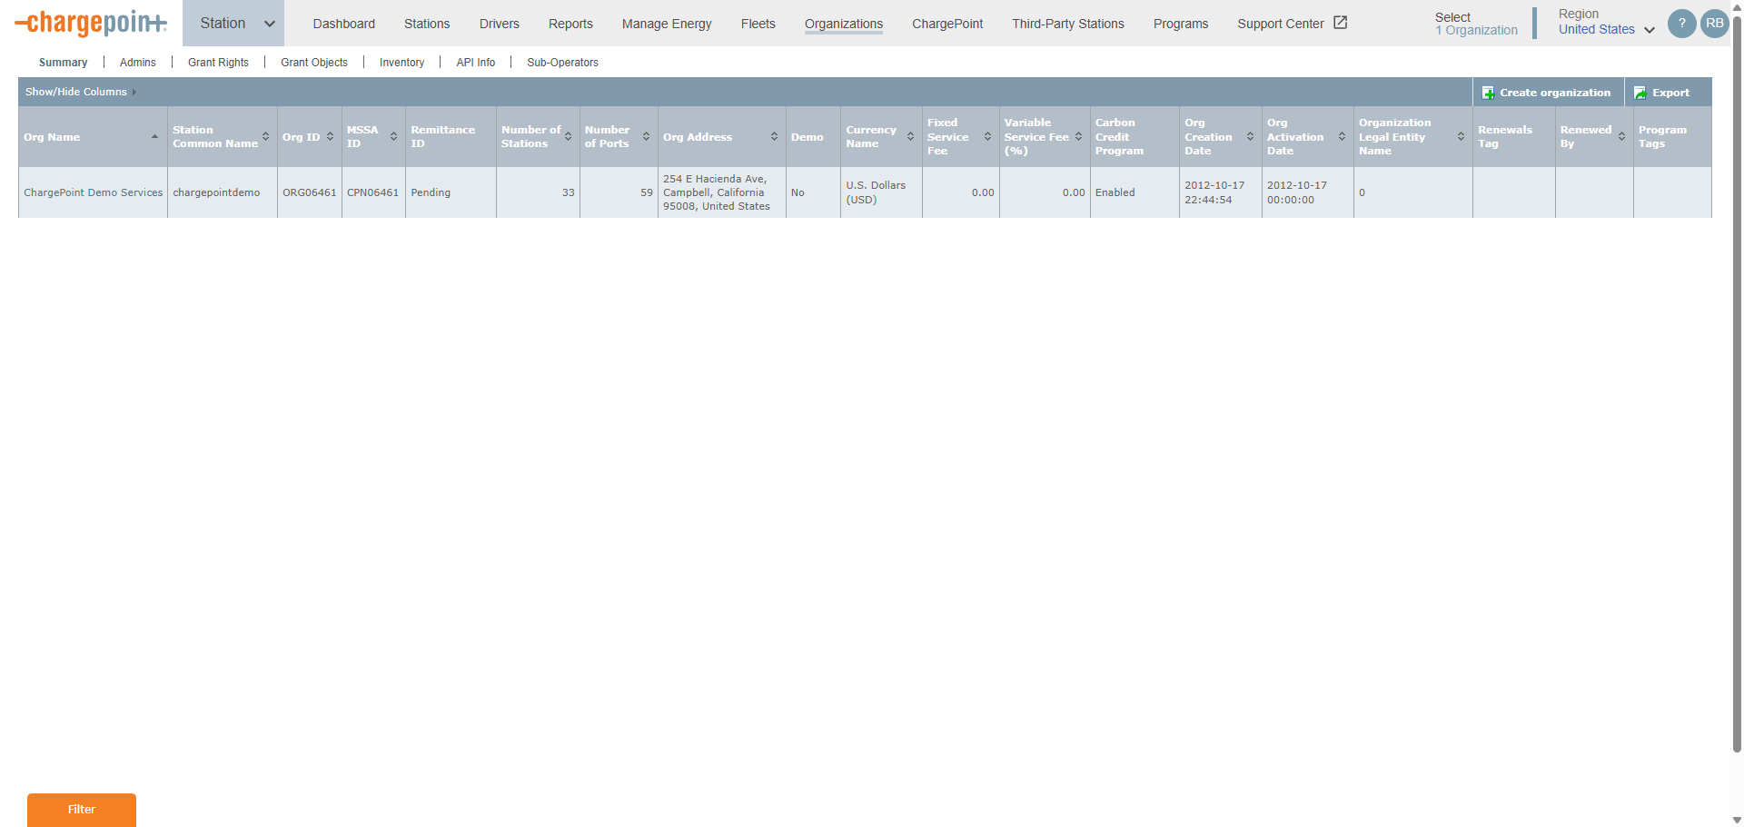Open the Stations menu

[x=427, y=24]
